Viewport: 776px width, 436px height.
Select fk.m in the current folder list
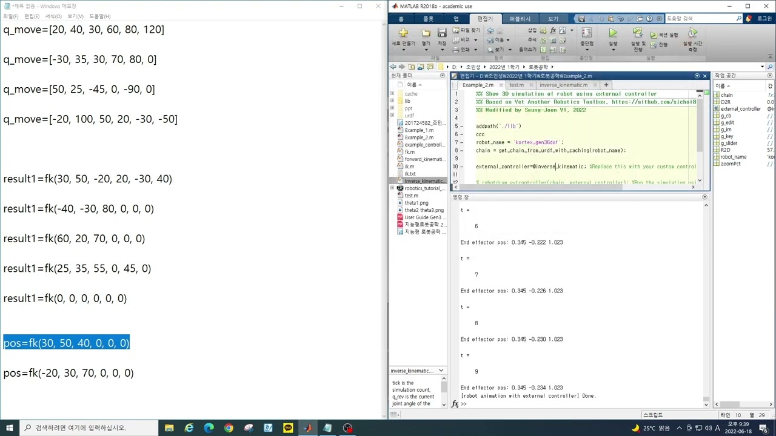pyautogui.click(x=410, y=152)
